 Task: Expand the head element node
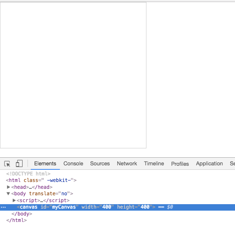point(8,187)
